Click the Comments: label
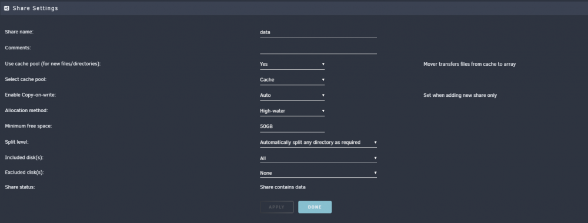The width and height of the screenshot is (588, 223). [18, 48]
